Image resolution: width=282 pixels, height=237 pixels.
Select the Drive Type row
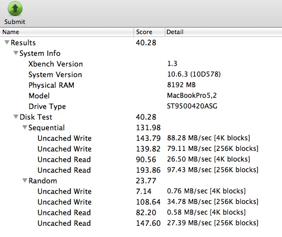(x=141, y=106)
